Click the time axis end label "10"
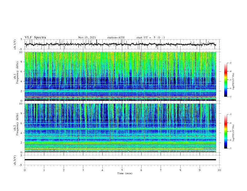The width and height of the screenshot is (247, 191). [x=219, y=170]
